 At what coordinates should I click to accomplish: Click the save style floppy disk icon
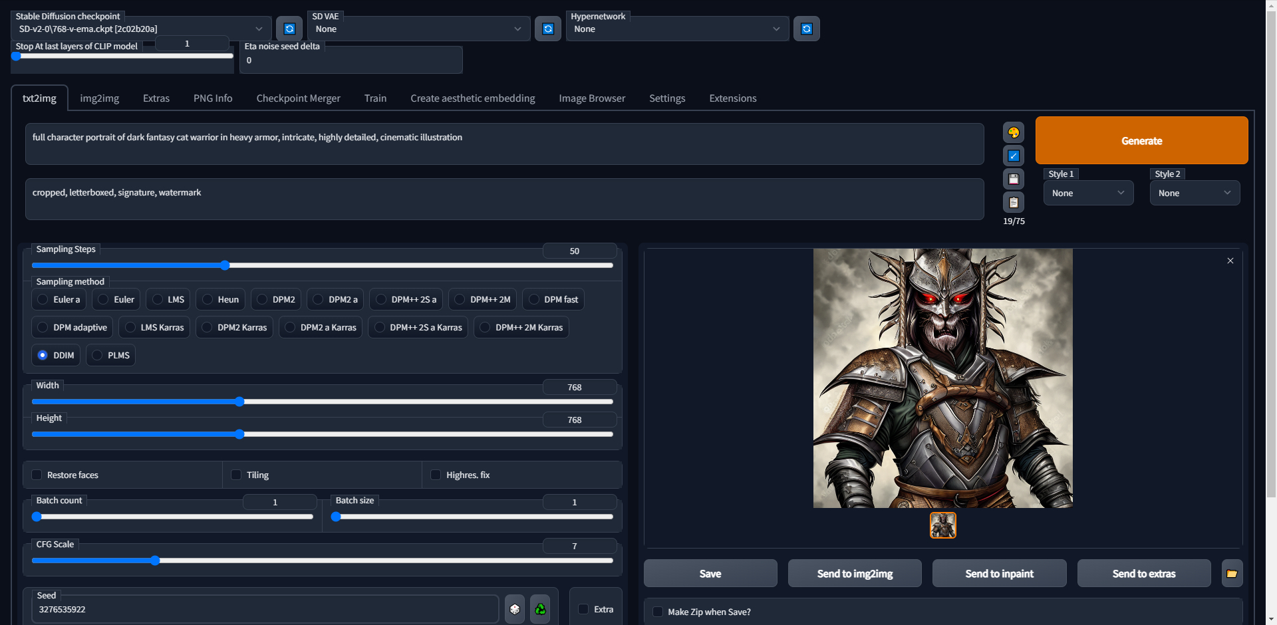click(x=1013, y=179)
